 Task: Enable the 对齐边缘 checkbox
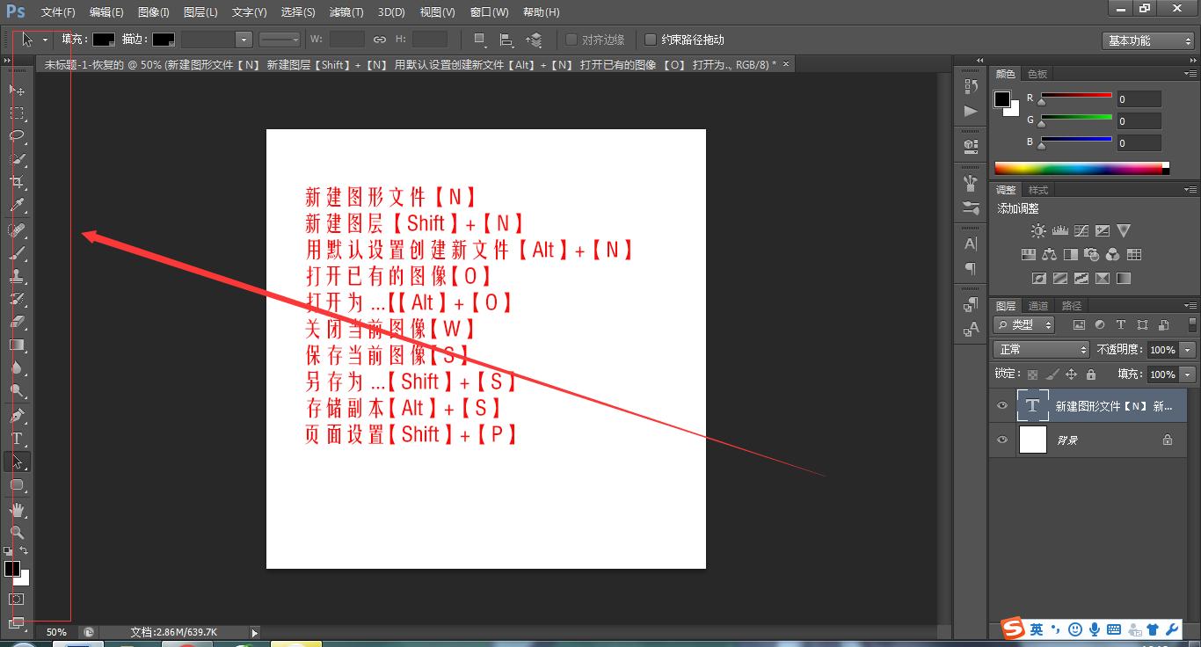(571, 40)
